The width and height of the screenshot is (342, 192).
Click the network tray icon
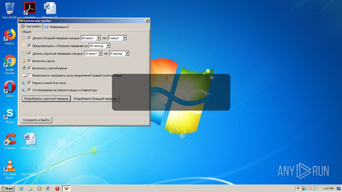point(304,189)
